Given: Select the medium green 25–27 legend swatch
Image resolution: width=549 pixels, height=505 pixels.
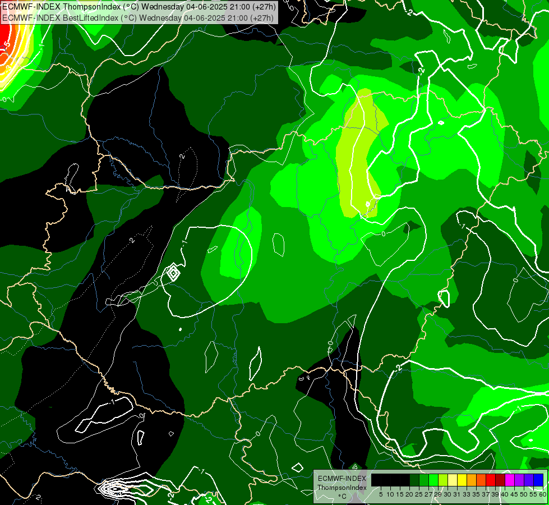Looking at the screenshot, I should tap(424, 480).
